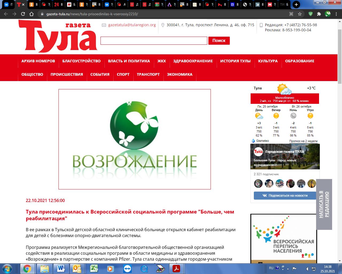Click the current weather partly-cloudy icon for Тула

pyautogui.click(x=284, y=89)
